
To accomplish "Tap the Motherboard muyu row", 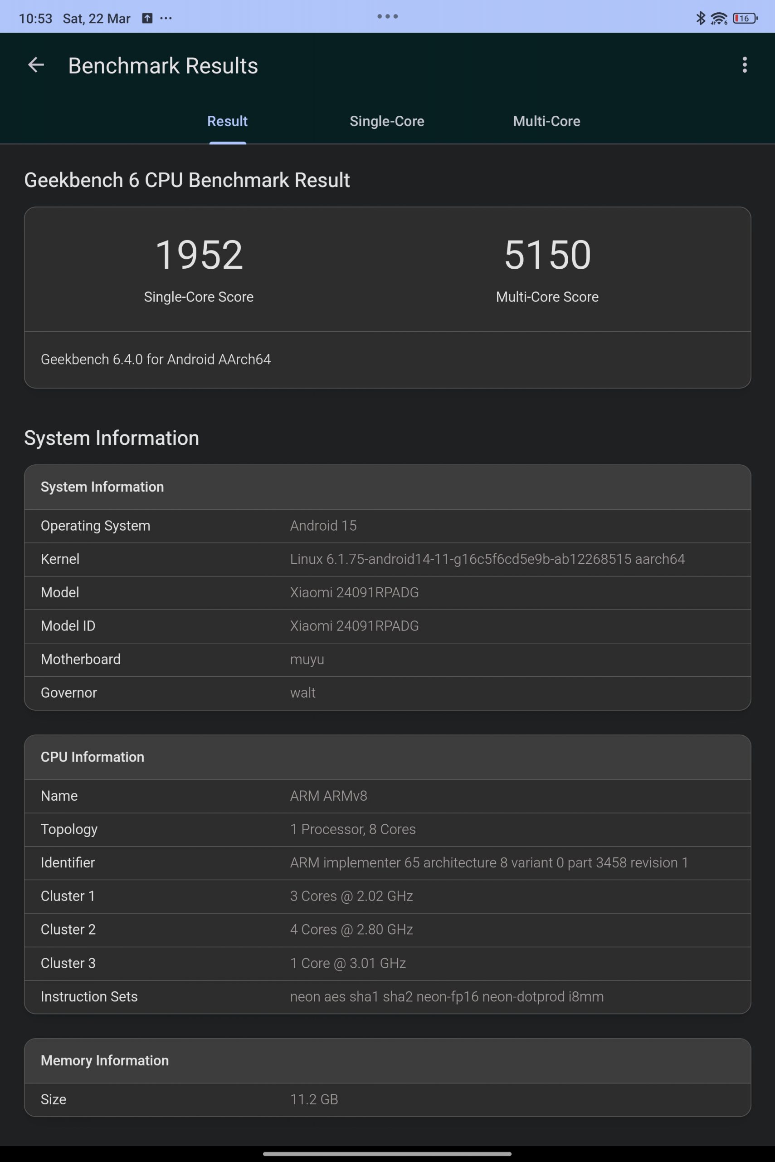I will click(387, 660).
